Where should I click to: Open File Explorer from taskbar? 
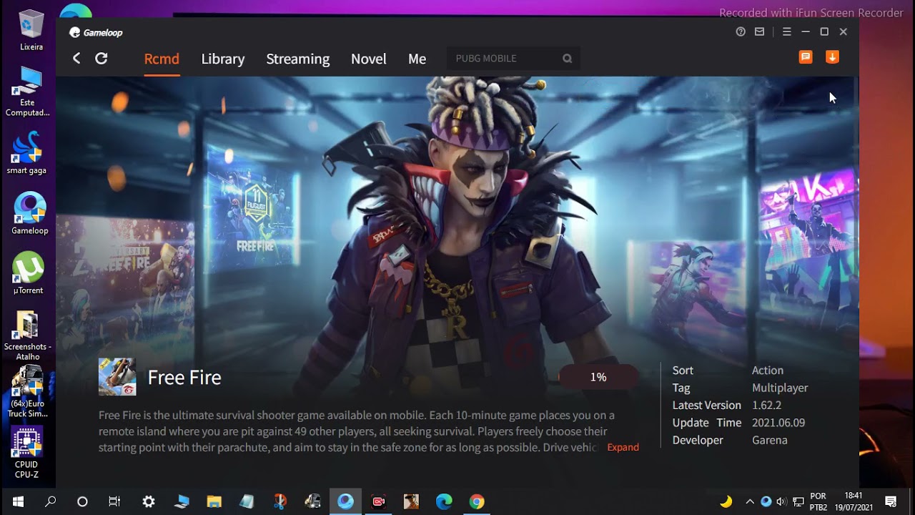pyautogui.click(x=214, y=501)
